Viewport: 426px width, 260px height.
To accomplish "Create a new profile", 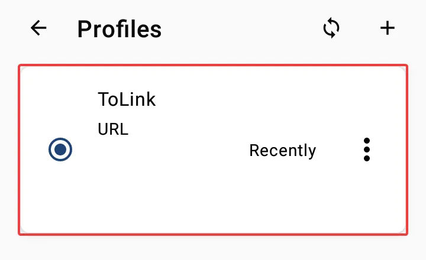I will tap(387, 28).
